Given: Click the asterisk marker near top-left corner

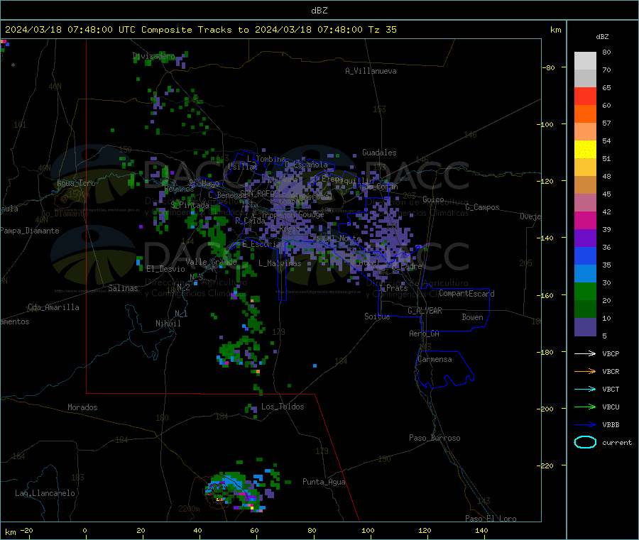Looking at the screenshot, I should point(13,65).
